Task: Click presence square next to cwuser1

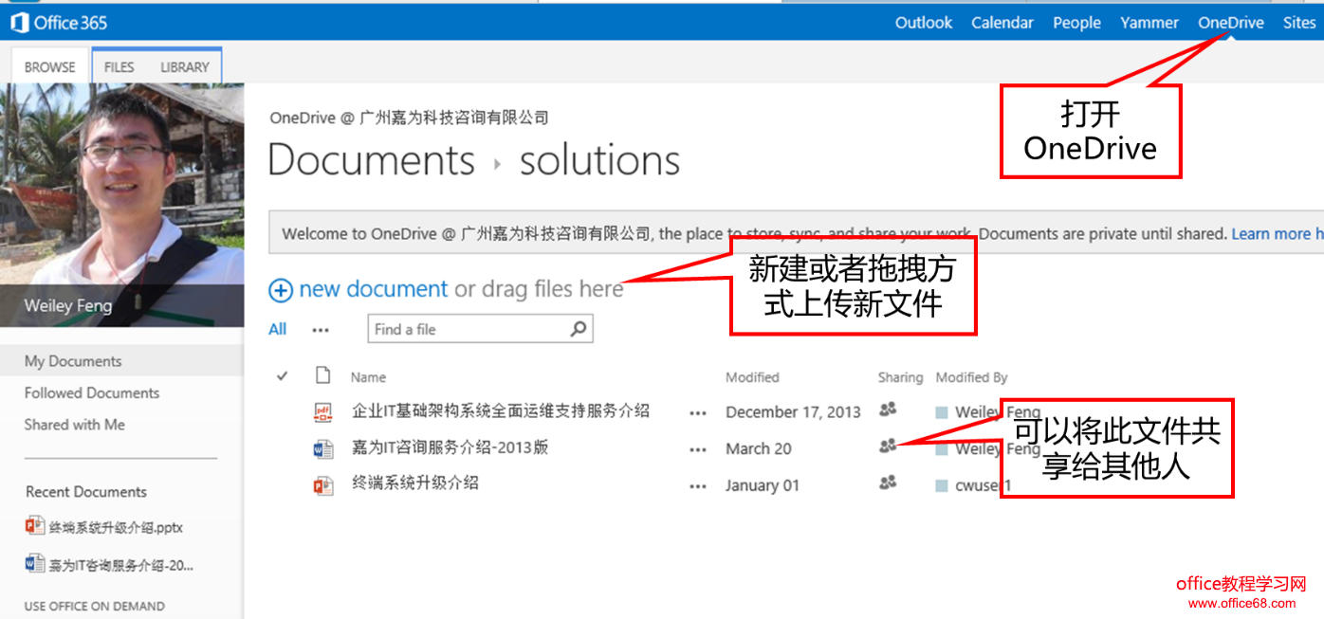Action: pyautogui.click(x=942, y=485)
